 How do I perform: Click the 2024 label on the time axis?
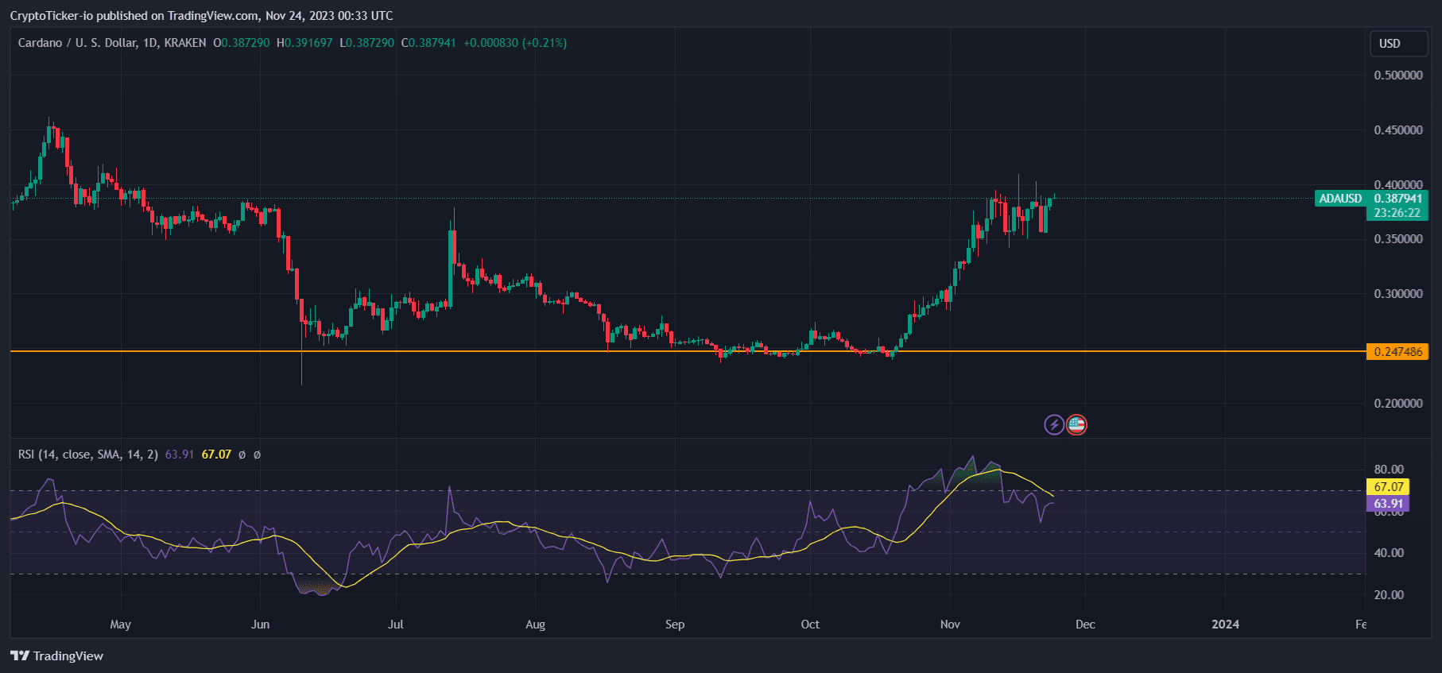click(x=1225, y=624)
